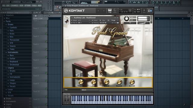Switch to the Effects tab in Kontakt

90,90
